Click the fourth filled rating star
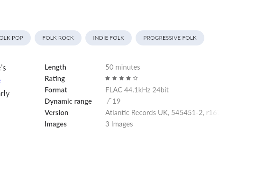 (128, 78)
